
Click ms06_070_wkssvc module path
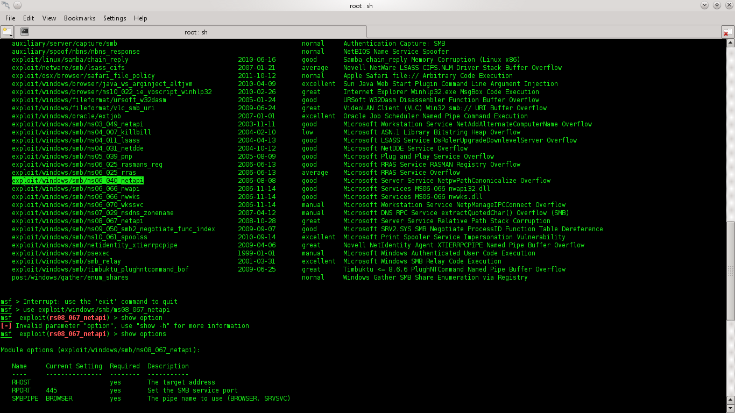tap(77, 205)
